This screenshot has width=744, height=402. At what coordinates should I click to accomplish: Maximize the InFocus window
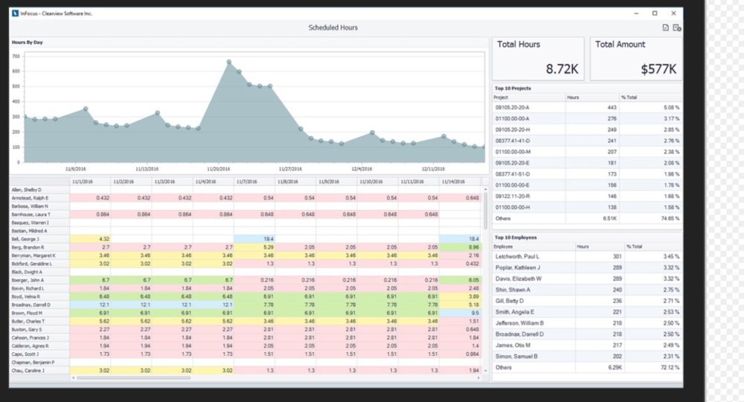tap(654, 13)
